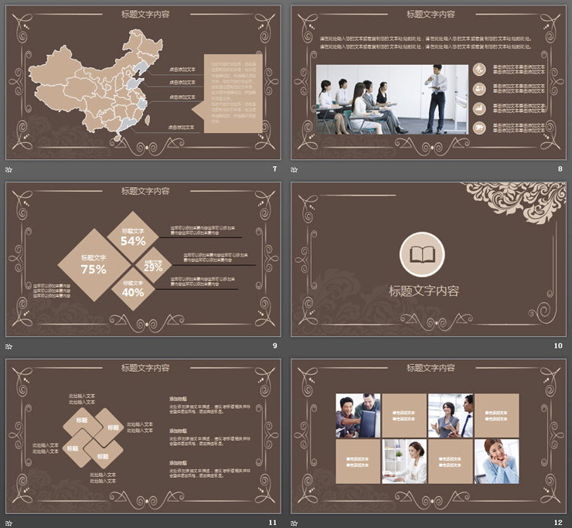Click the top round icon beside the meeting photo
This screenshot has width=572, height=528.
point(479,69)
